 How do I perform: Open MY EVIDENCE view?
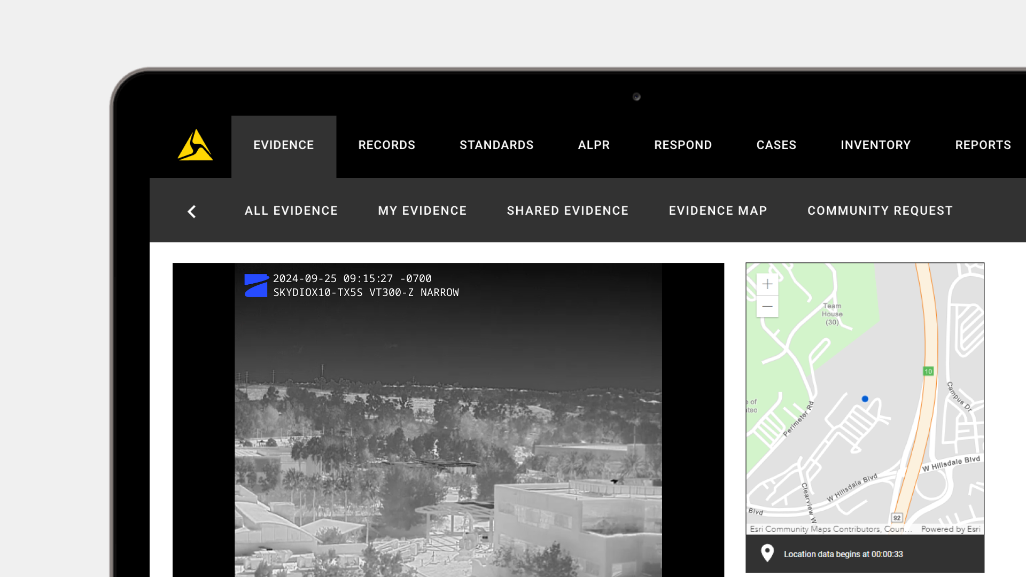pyautogui.click(x=422, y=210)
